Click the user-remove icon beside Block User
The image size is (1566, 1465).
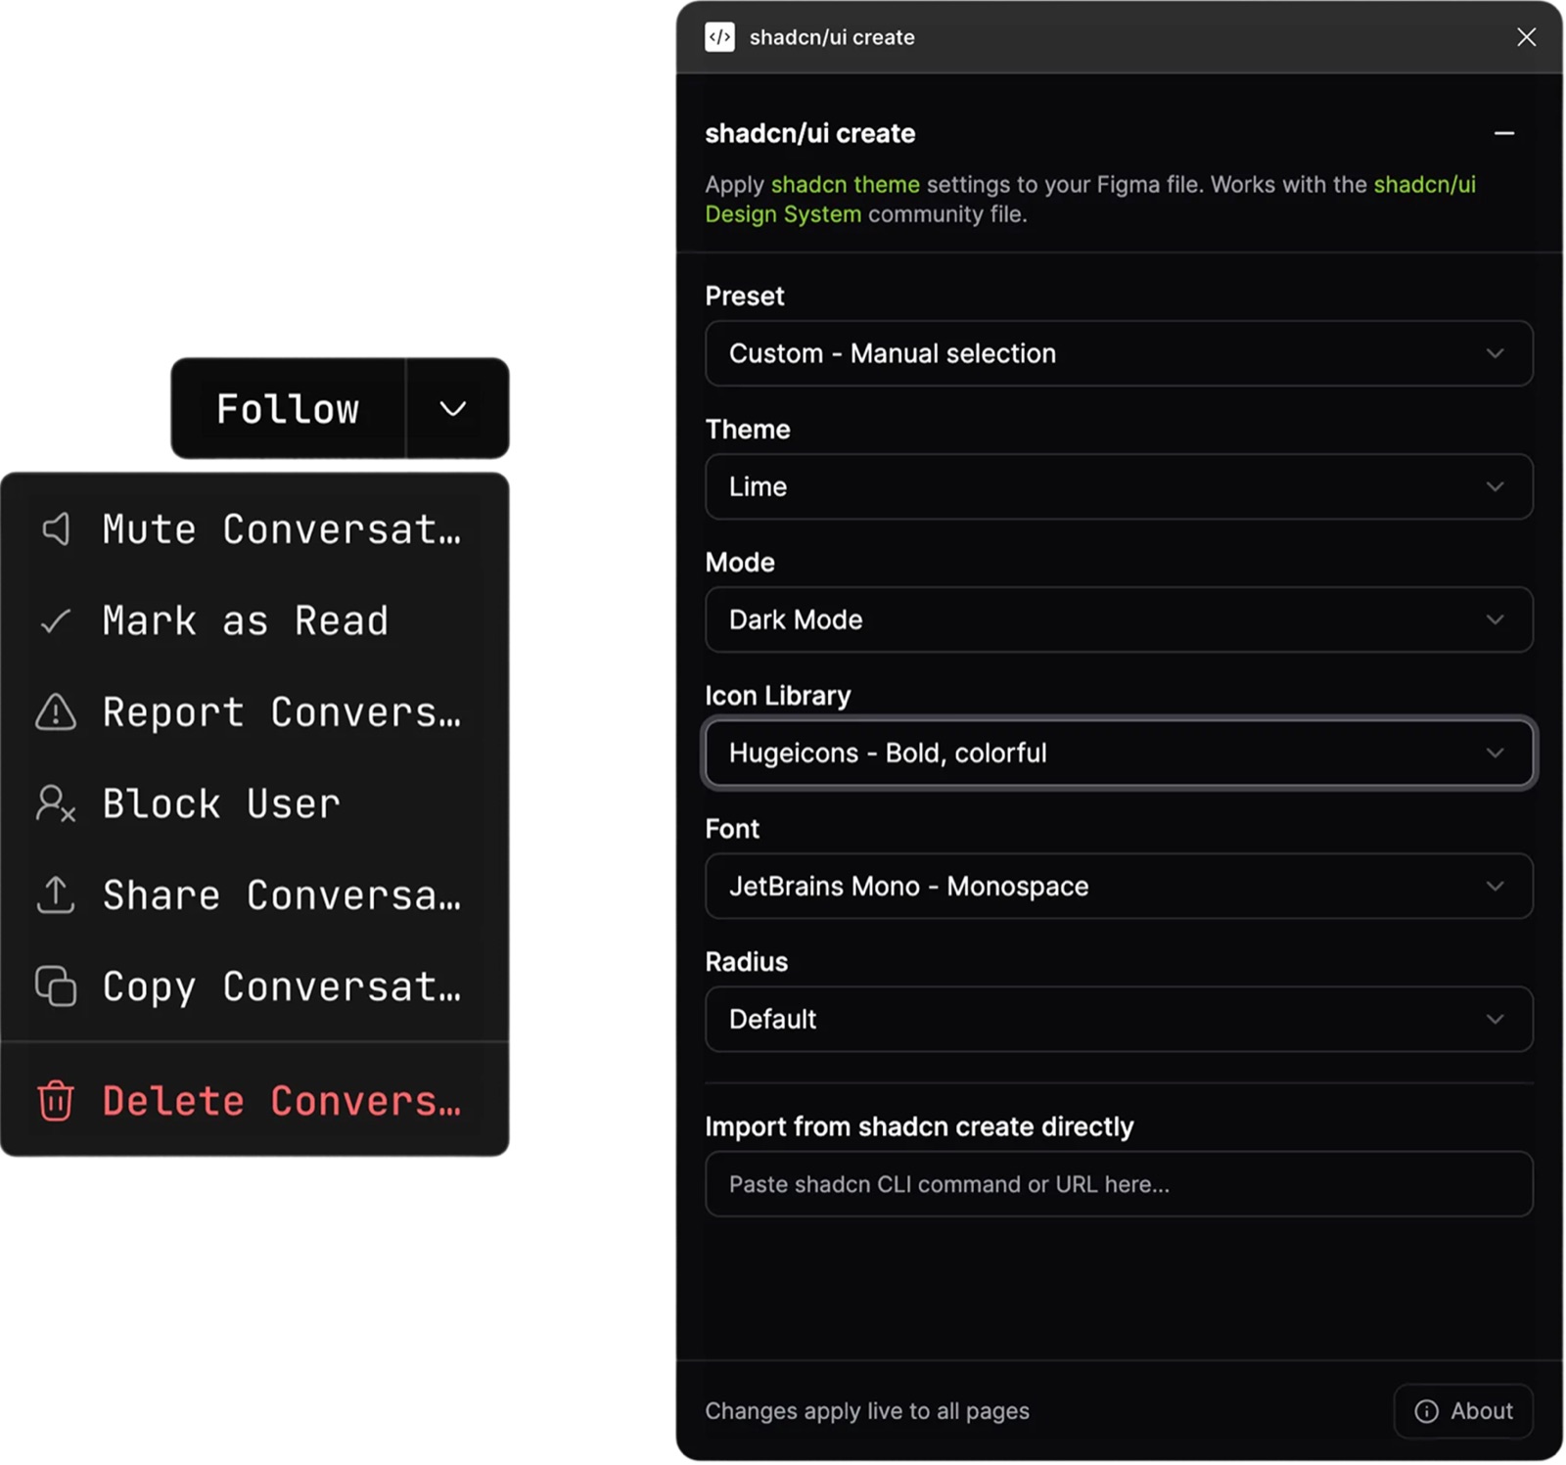[x=56, y=803]
